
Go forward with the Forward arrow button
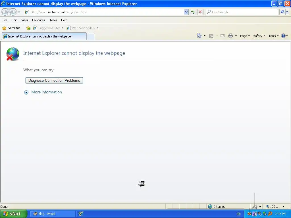tap(13, 12)
